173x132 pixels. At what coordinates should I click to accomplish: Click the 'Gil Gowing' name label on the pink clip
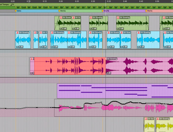pyautogui.click(x=112, y=59)
